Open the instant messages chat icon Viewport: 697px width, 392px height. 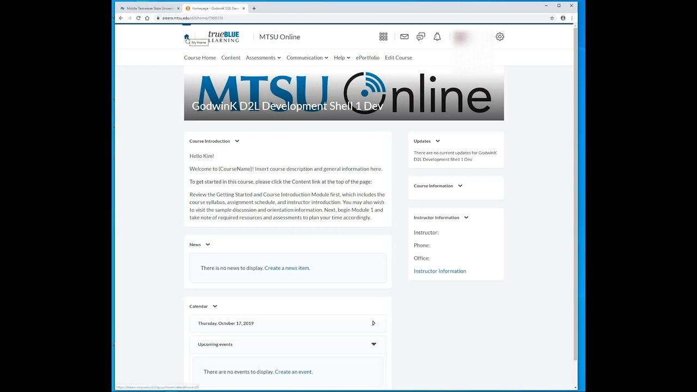(420, 36)
